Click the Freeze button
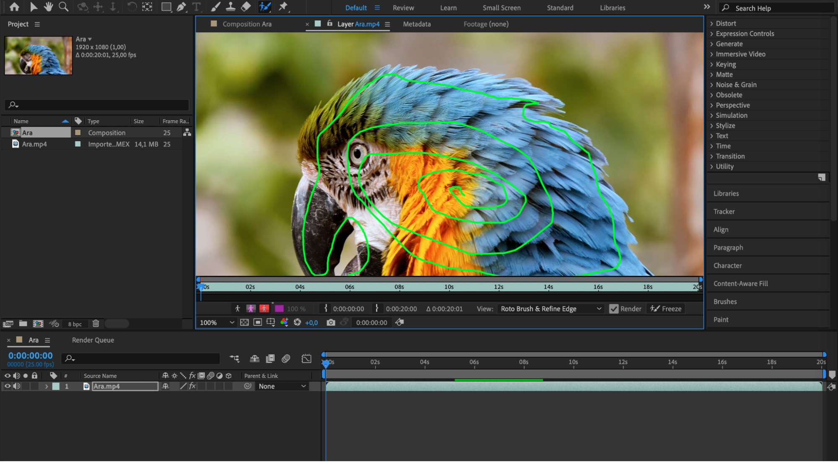Viewport: 838px width, 462px height. [666, 309]
